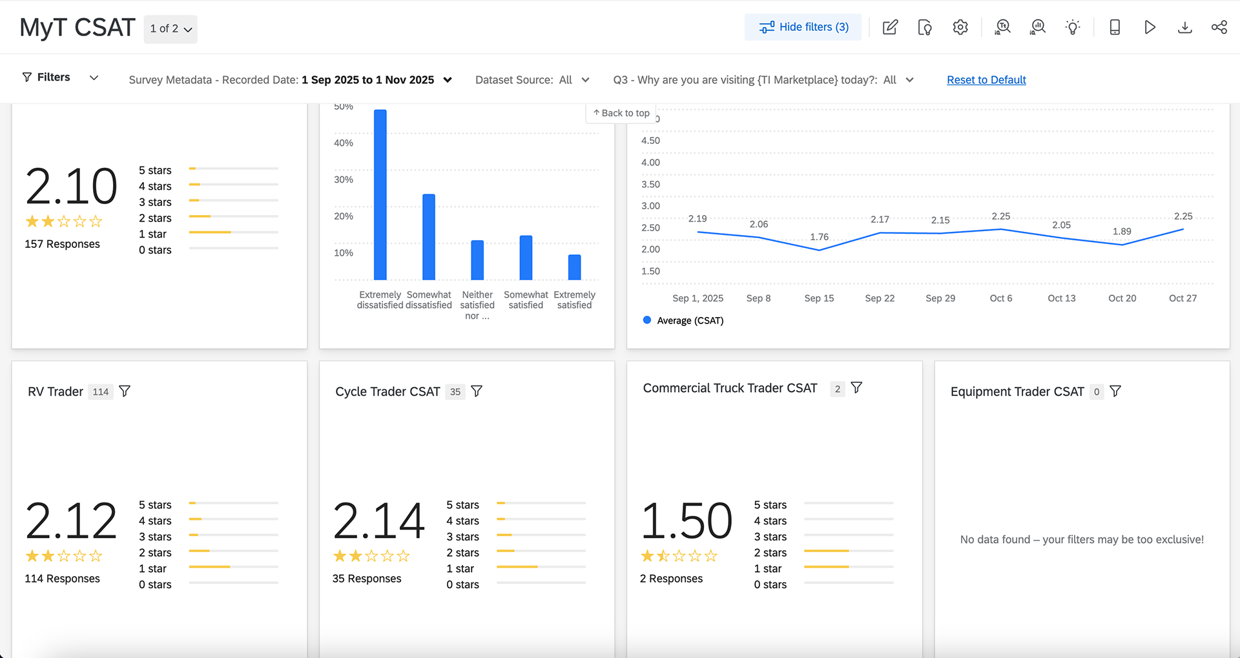Image resolution: width=1240 pixels, height=658 pixels.
Task: Click the Sep 15 axis label
Action: point(819,298)
